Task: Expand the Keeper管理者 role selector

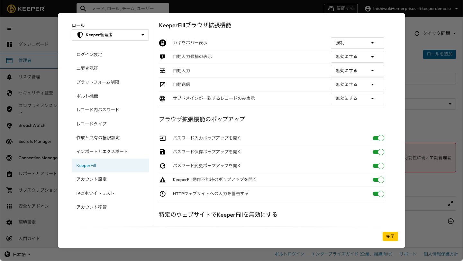Action: (110, 35)
